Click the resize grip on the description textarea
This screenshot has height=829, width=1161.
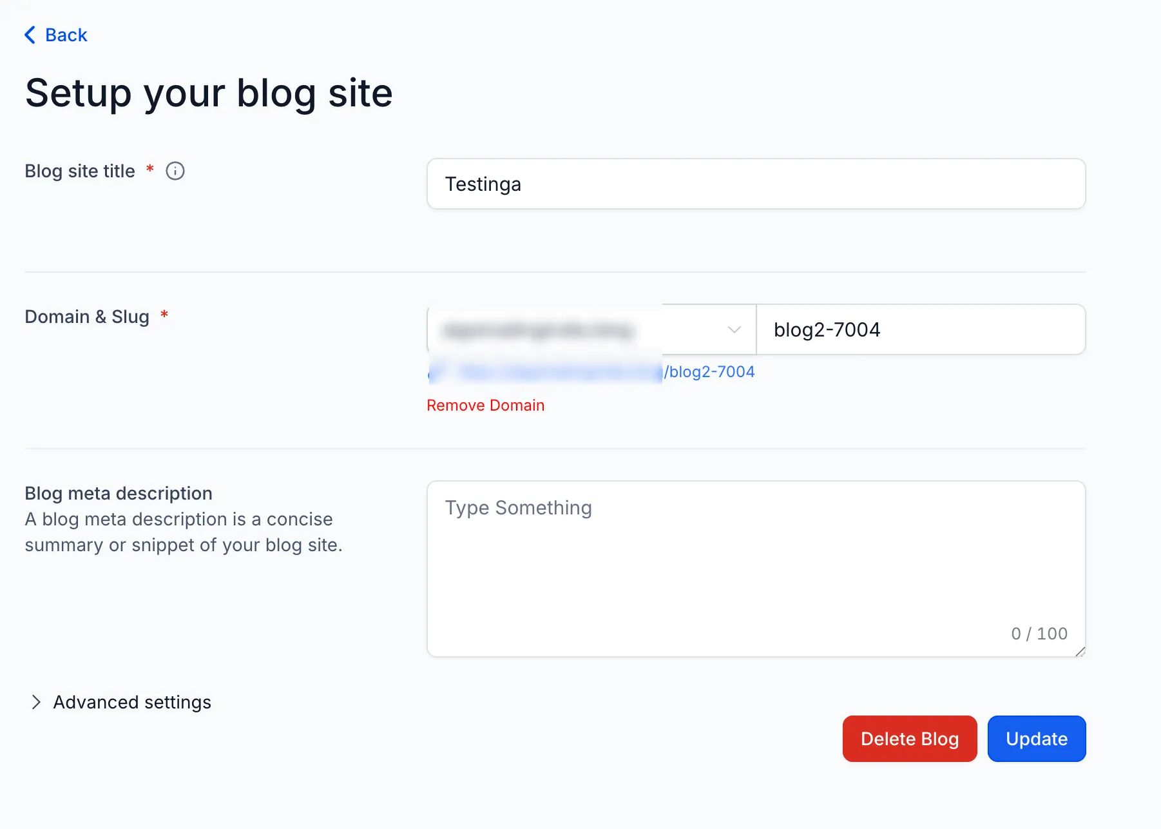click(1080, 651)
